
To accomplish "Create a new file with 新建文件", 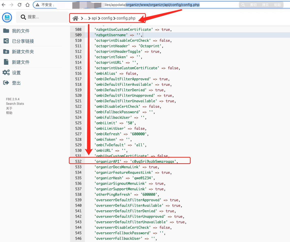I will [x=21, y=62].
